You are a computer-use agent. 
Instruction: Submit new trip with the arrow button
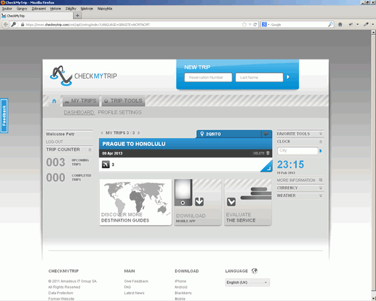coord(288,77)
